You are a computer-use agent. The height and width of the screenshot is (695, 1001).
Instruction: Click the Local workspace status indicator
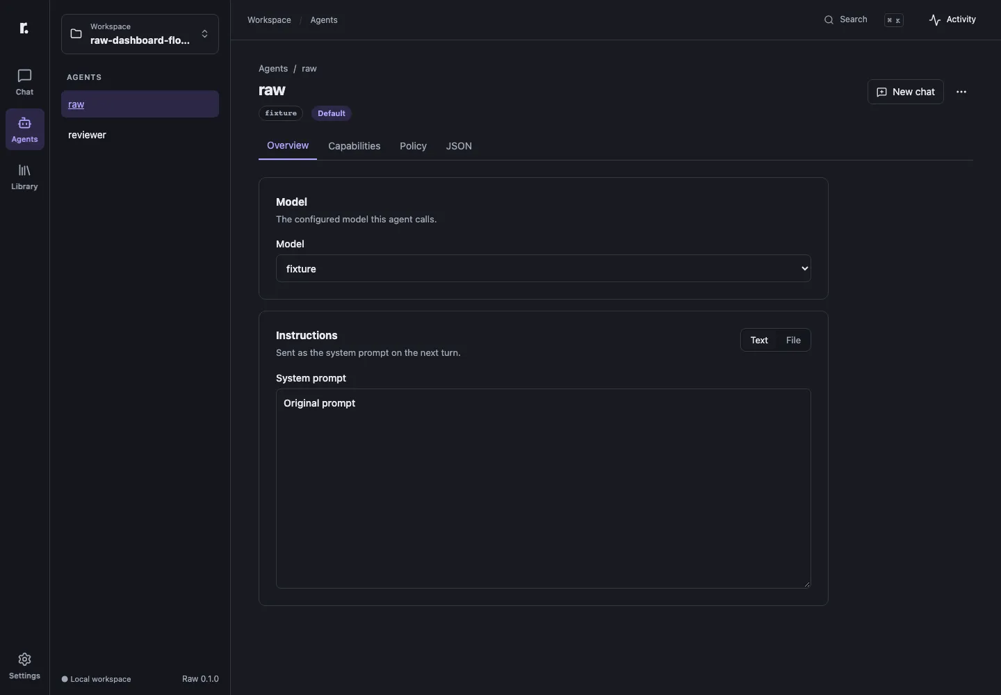click(x=97, y=679)
